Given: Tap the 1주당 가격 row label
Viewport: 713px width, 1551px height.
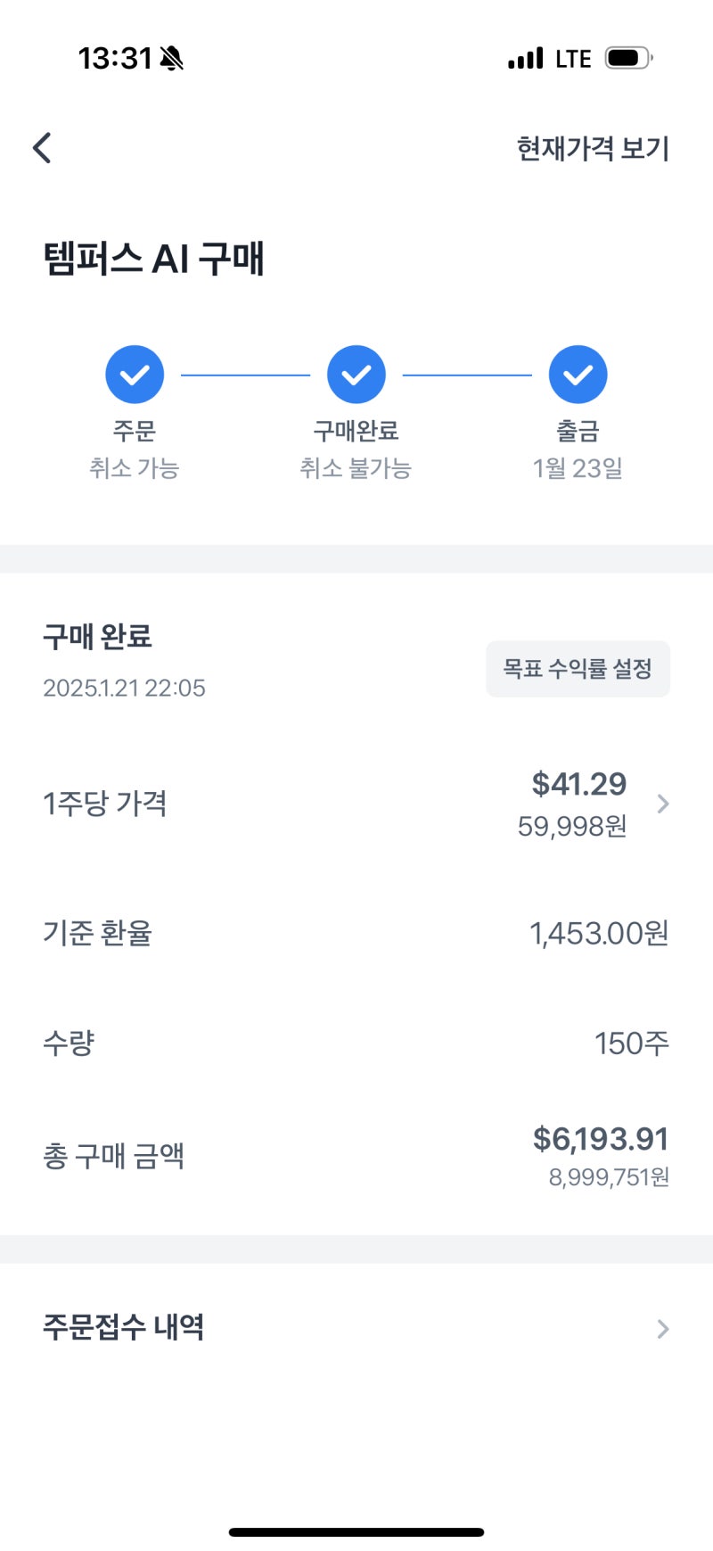Looking at the screenshot, I should (x=105, y=804).
